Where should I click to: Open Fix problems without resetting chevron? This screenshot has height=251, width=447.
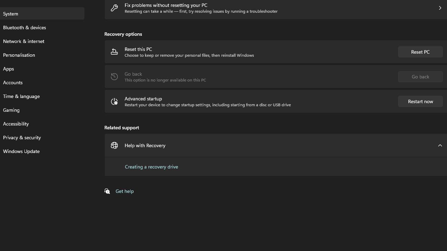(x=440, y=8)
